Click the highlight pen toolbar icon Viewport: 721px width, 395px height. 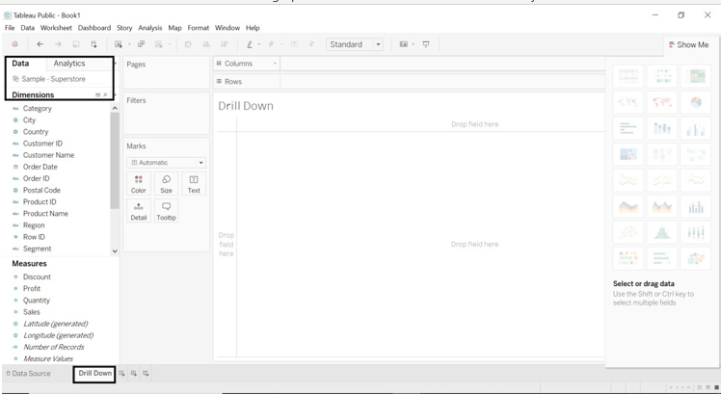pos(250,44)
